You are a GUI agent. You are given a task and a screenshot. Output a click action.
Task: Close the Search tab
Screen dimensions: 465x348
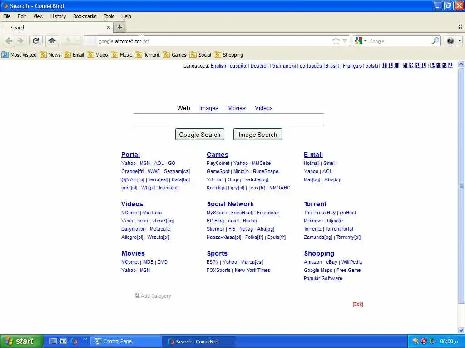[x=108, y=27]
